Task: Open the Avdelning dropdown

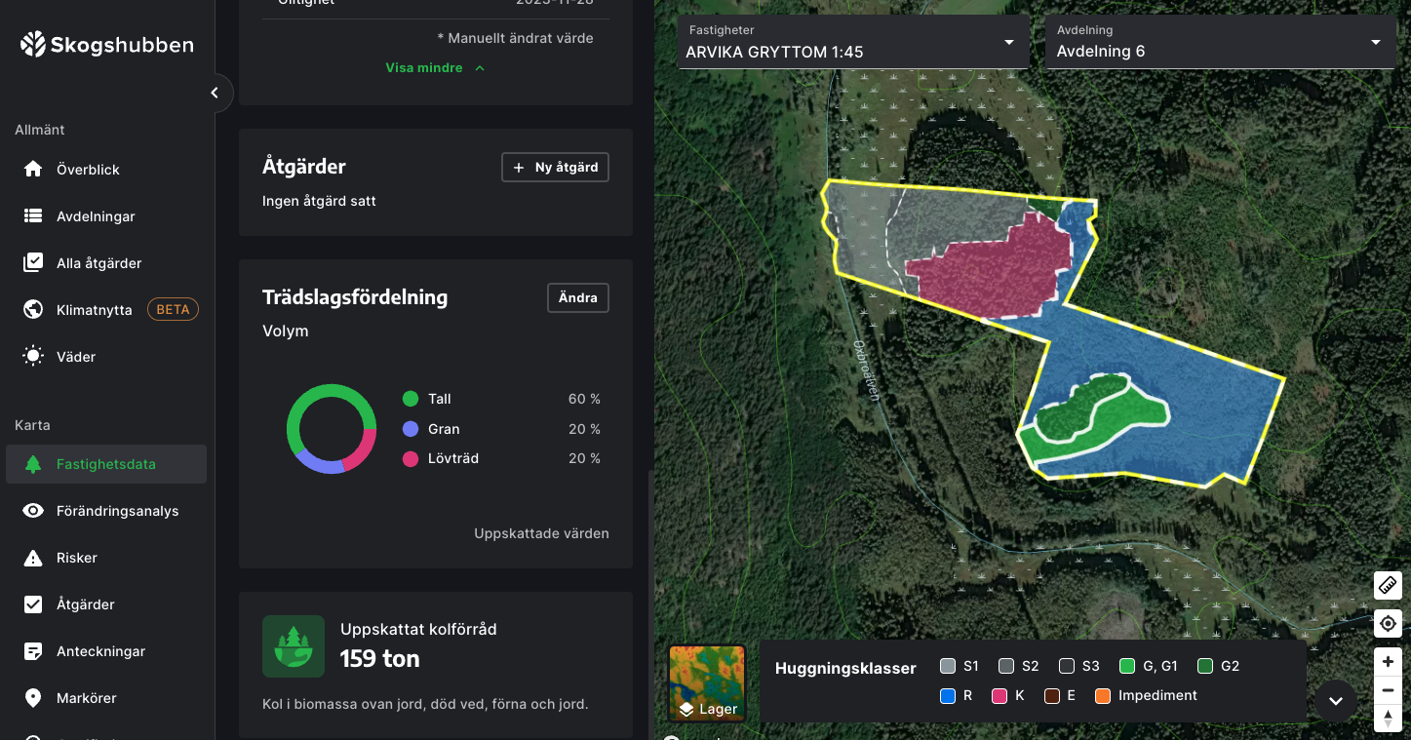Action: [x=1220, y=42]
